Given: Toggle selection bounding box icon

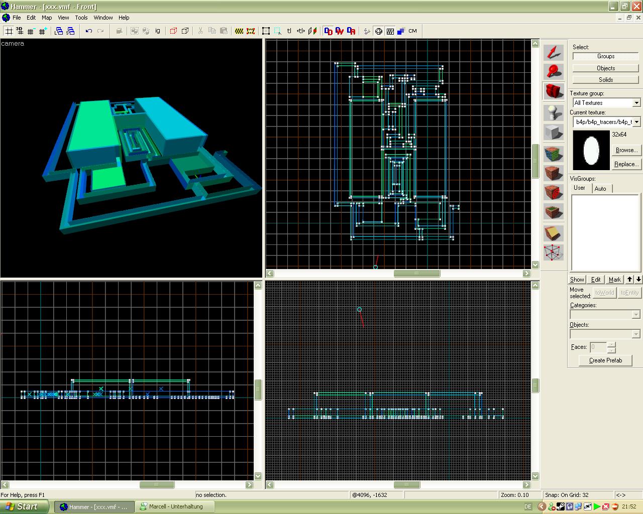Looking at the screenshot, I should pos(266,31).
